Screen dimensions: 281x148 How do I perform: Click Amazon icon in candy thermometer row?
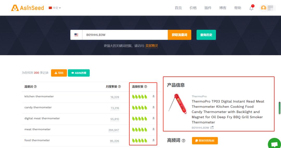point(154,107)
